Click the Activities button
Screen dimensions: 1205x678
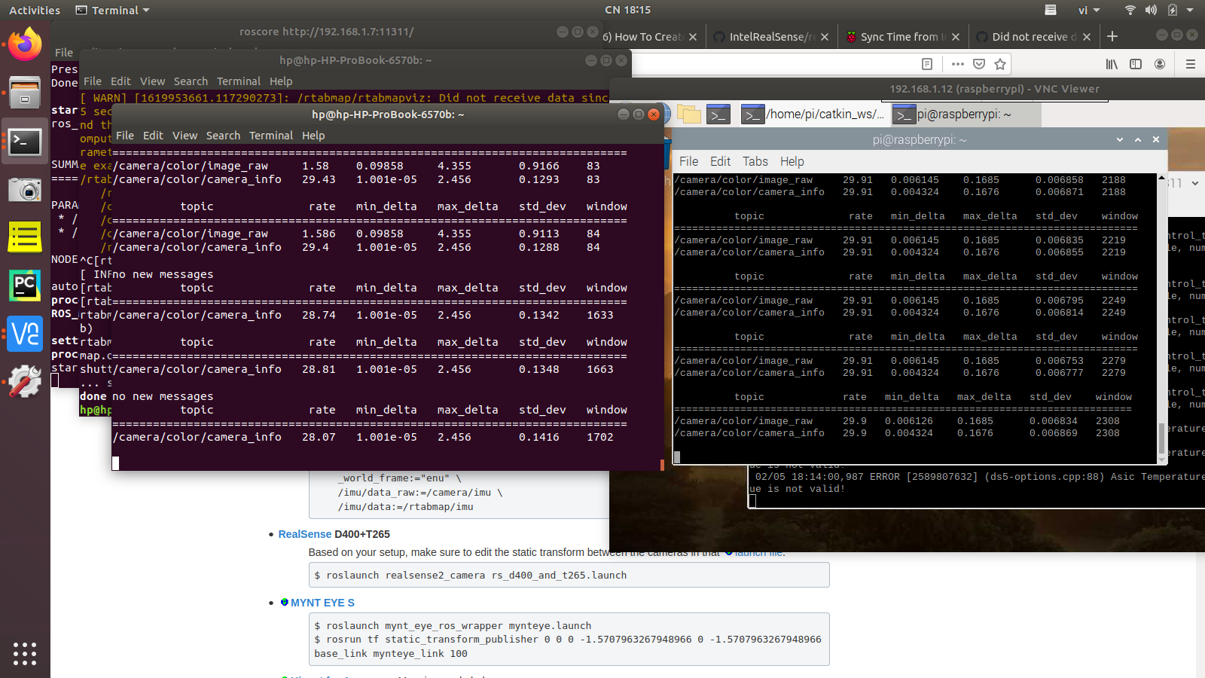click(x=35, y=10)
